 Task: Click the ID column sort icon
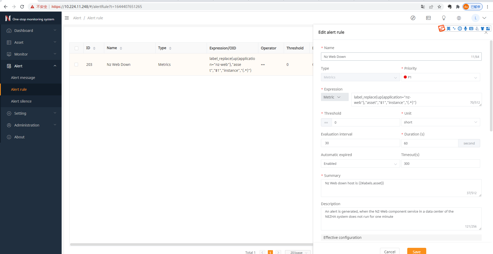[x=94, y=48]
